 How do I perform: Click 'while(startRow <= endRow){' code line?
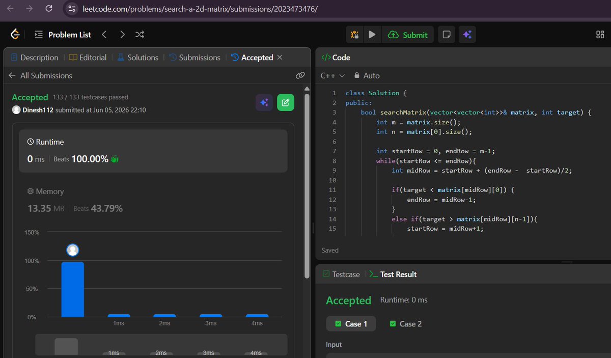pos(426,160)
